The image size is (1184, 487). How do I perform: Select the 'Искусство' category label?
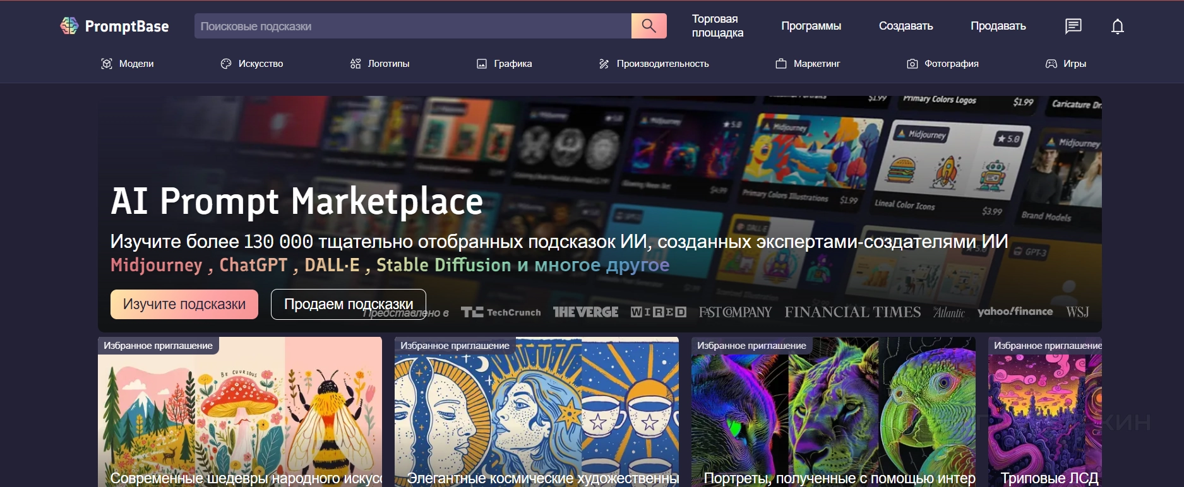[x=261, y=64]
